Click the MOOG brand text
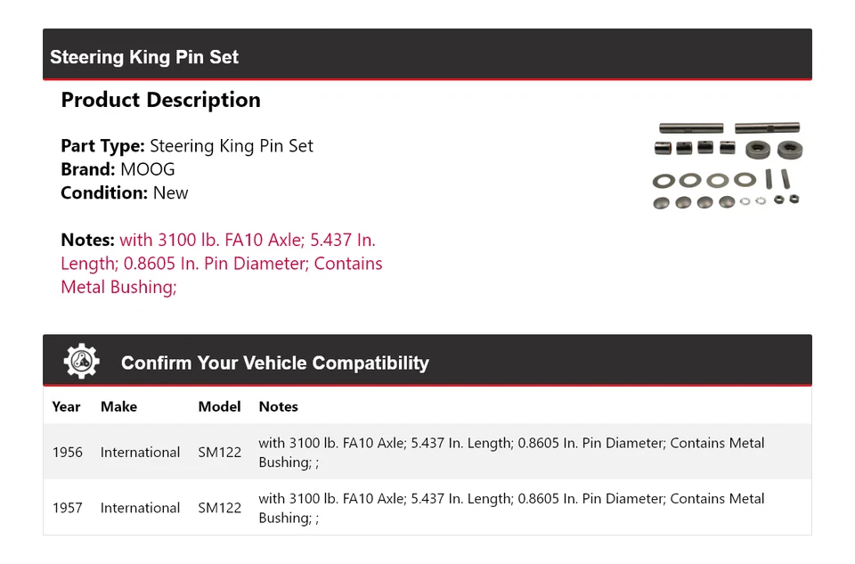 tap(148, 169)
